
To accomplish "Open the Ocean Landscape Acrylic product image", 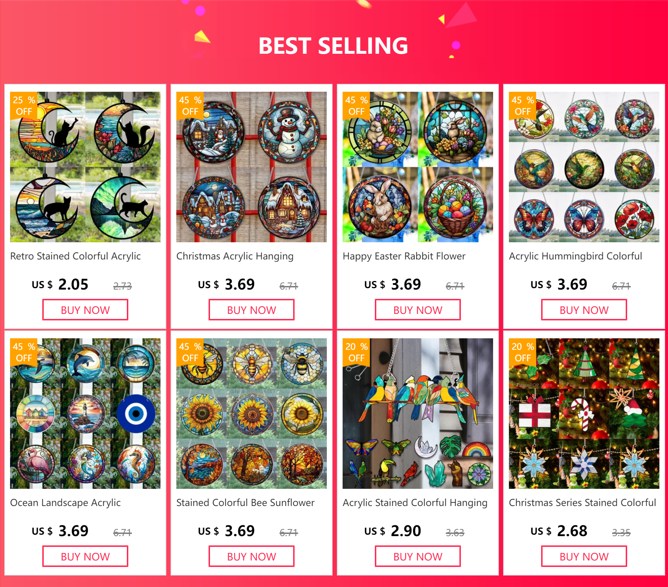I will click(x=85, y=414).
